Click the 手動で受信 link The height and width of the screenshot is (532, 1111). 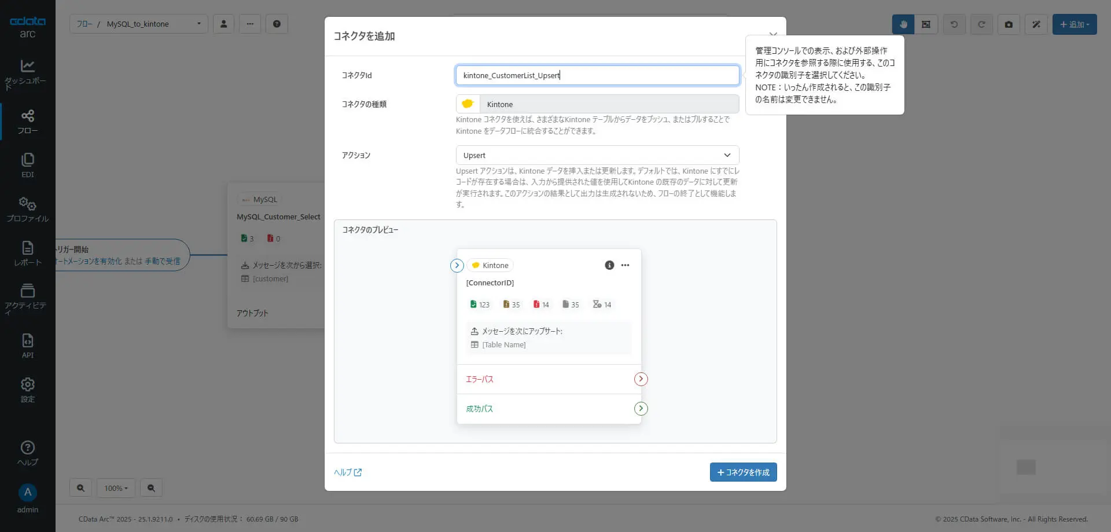pyautogui.click(x=163, y=261)
